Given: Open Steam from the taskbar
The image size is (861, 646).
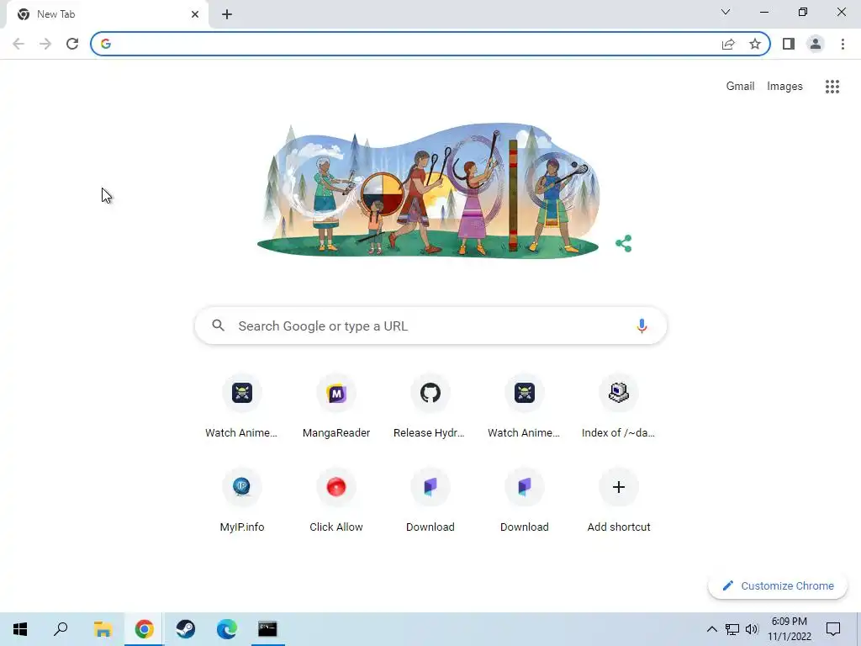Looking at the screenshot, I should pos(186,629).
